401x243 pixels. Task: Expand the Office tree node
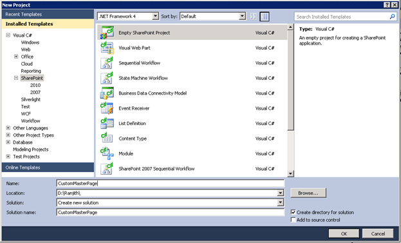coord(16,57)
